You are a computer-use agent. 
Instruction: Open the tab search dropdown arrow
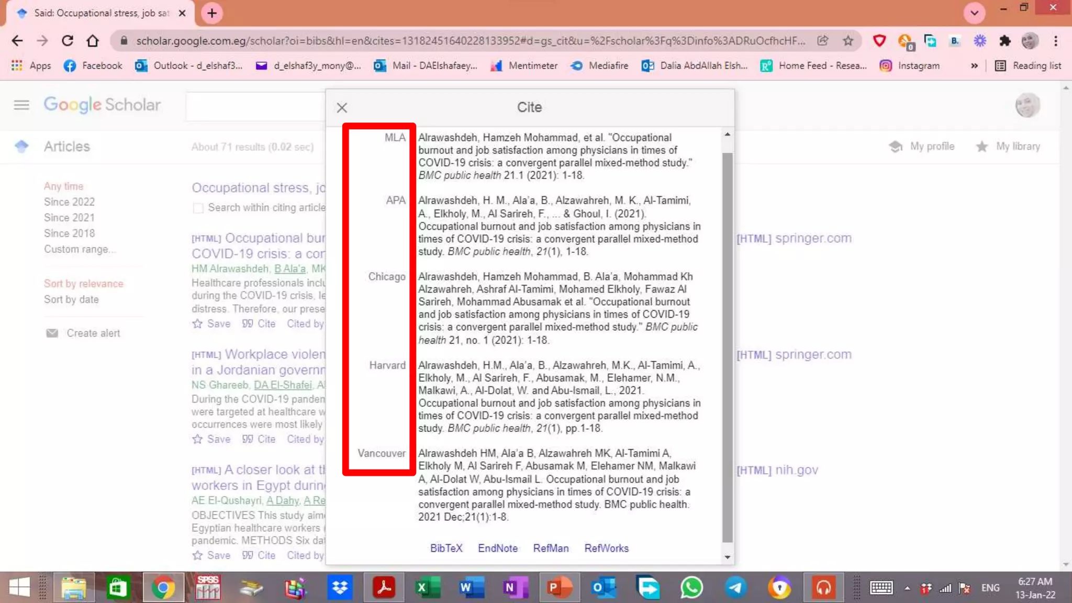click(974, 13)
